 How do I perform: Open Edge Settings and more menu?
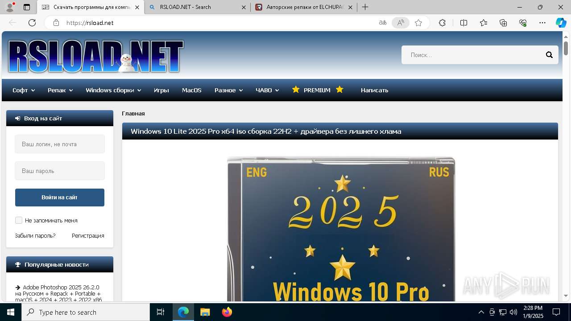(542, 23)
